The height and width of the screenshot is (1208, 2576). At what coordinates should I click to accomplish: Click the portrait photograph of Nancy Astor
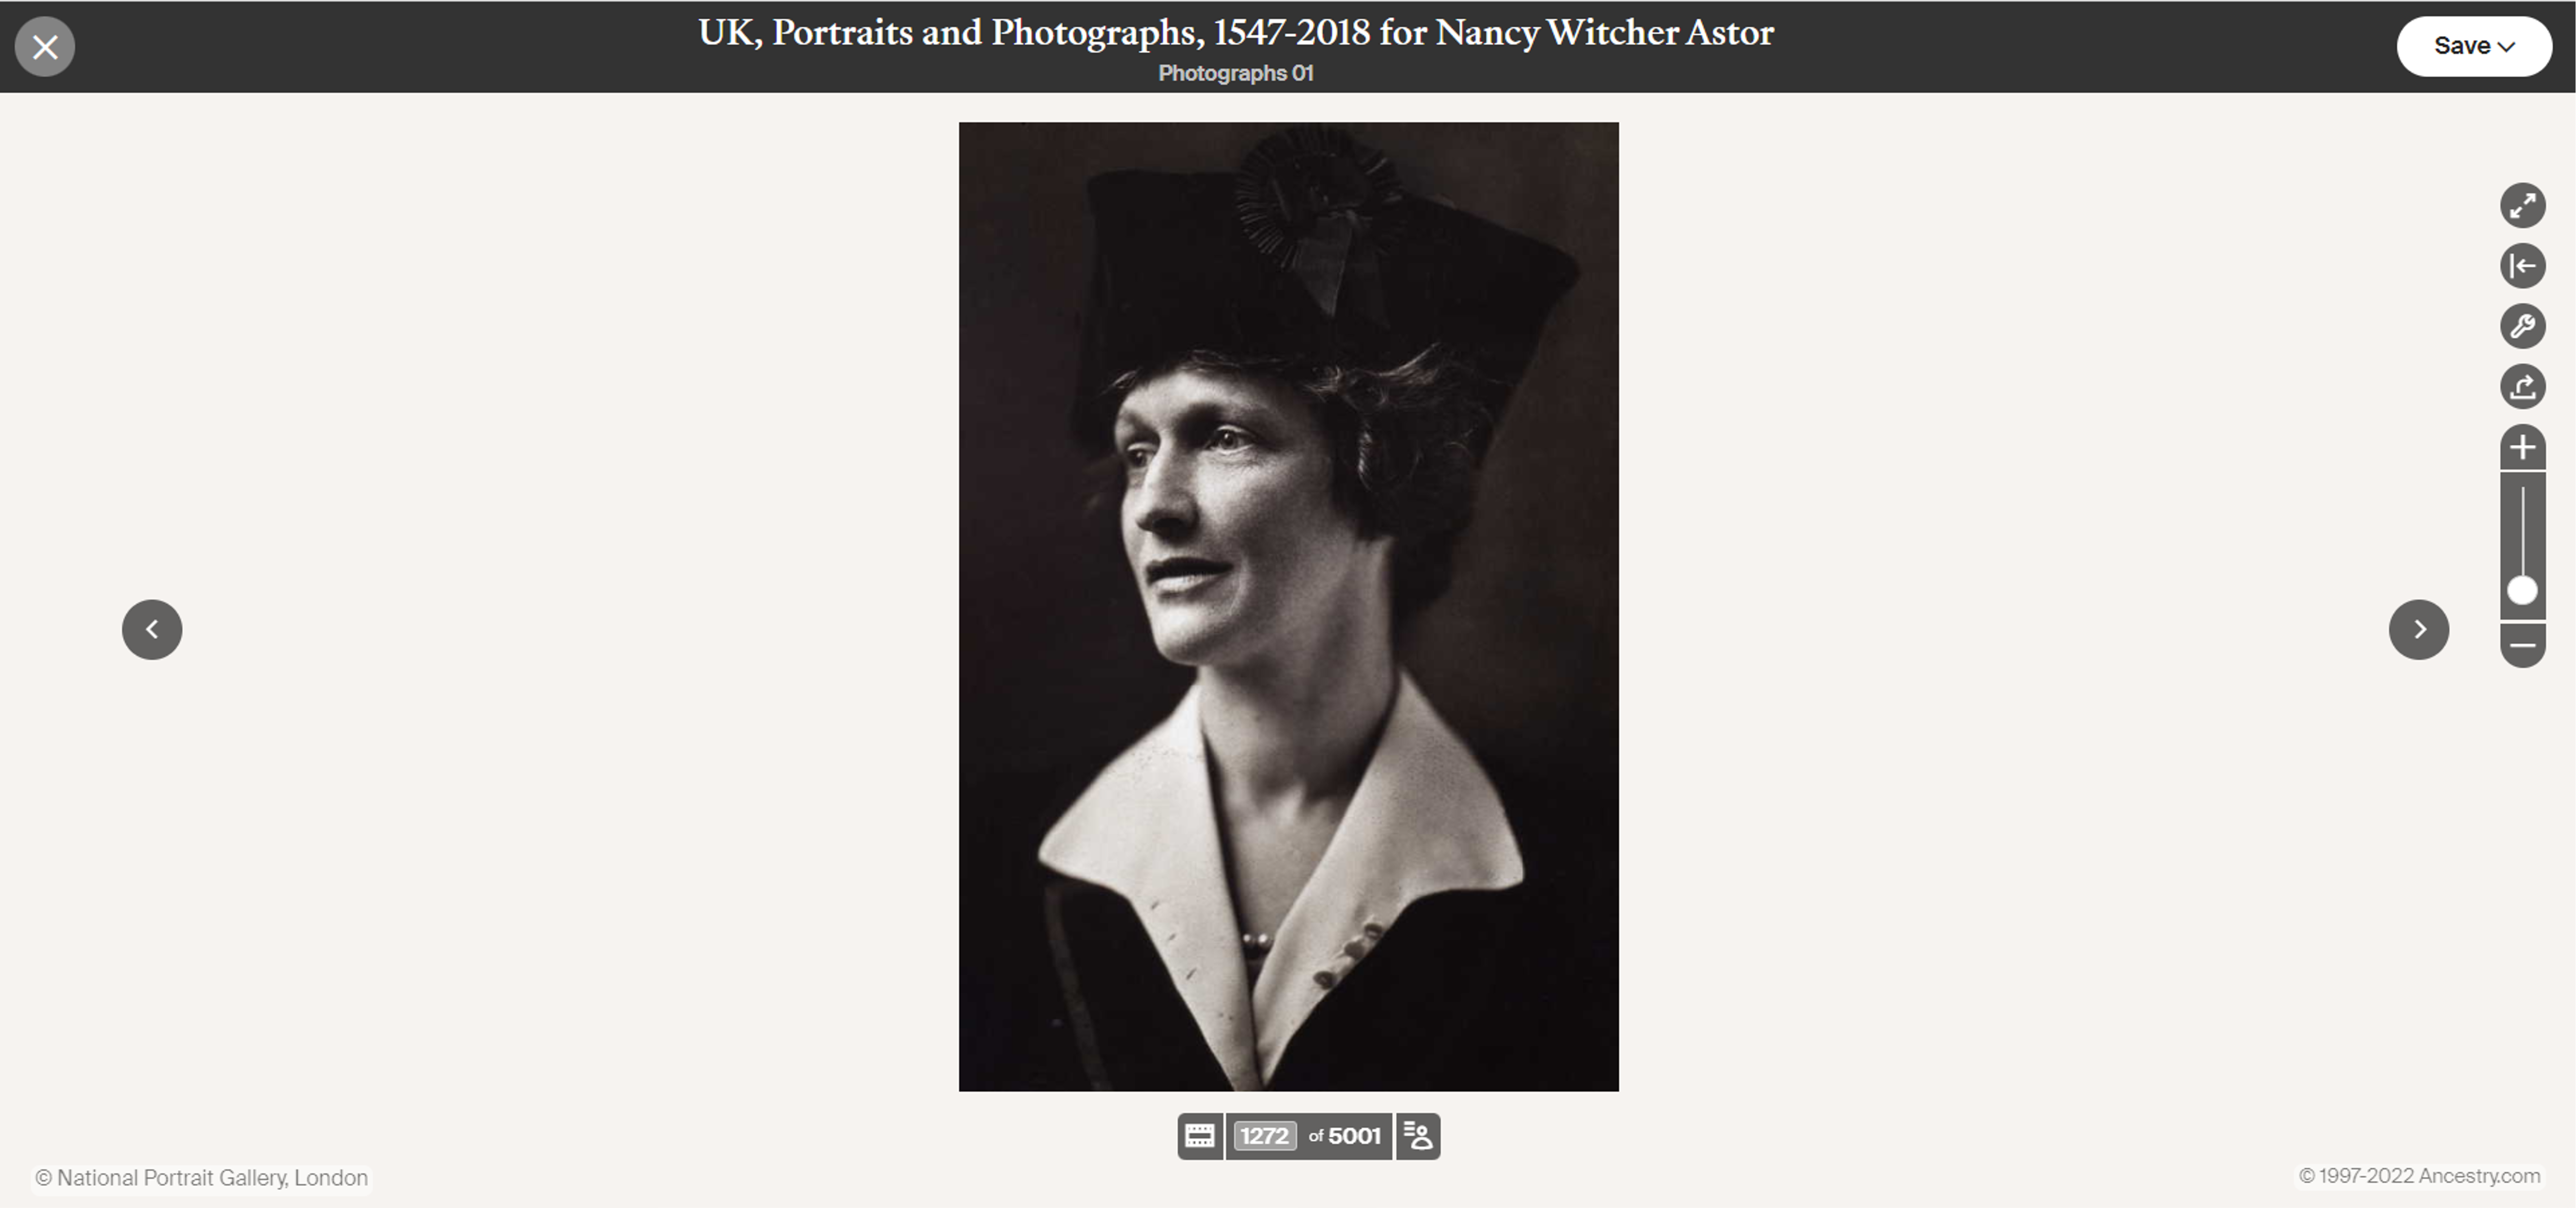(x=1288, y=606)
